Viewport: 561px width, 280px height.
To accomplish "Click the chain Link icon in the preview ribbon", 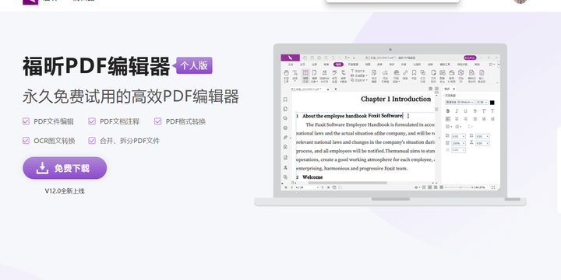I will (405, 75).
